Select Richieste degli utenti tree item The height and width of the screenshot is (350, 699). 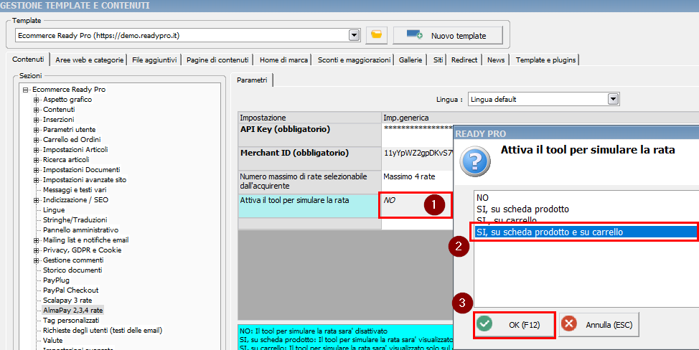[103, 331]
